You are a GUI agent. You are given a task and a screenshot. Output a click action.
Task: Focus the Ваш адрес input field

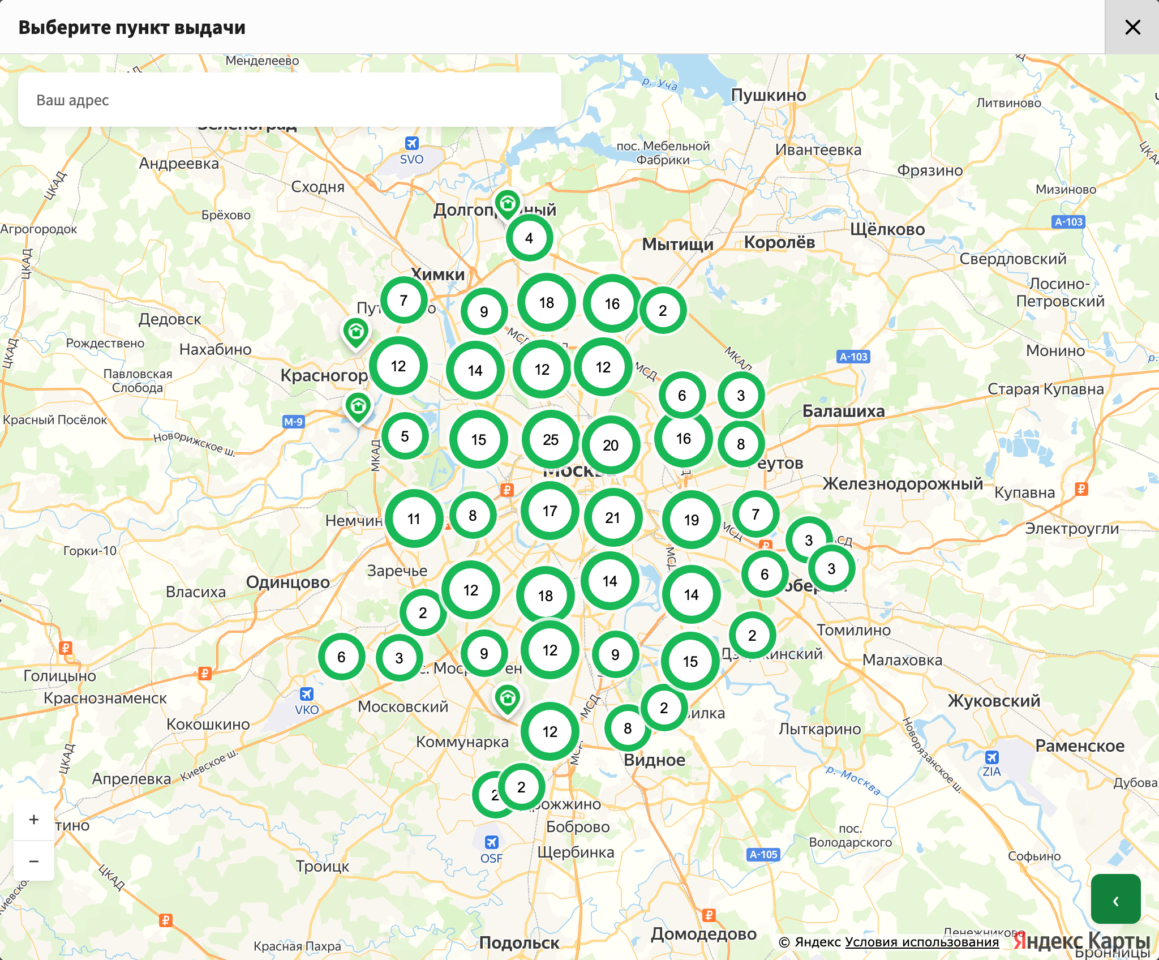click(290, 100)
